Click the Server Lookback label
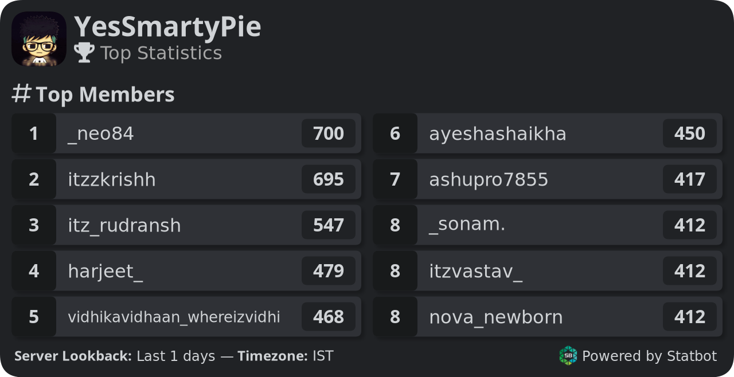 coord(73,356)
